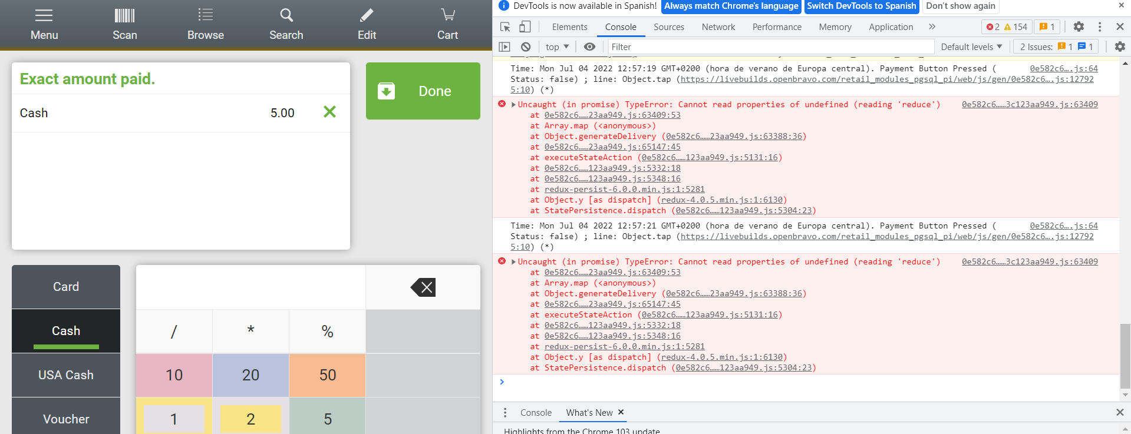Viewport: 1131px width, 434px height.
Task: Open DevTools settings gear
Action: click(x=1079, y=27)
